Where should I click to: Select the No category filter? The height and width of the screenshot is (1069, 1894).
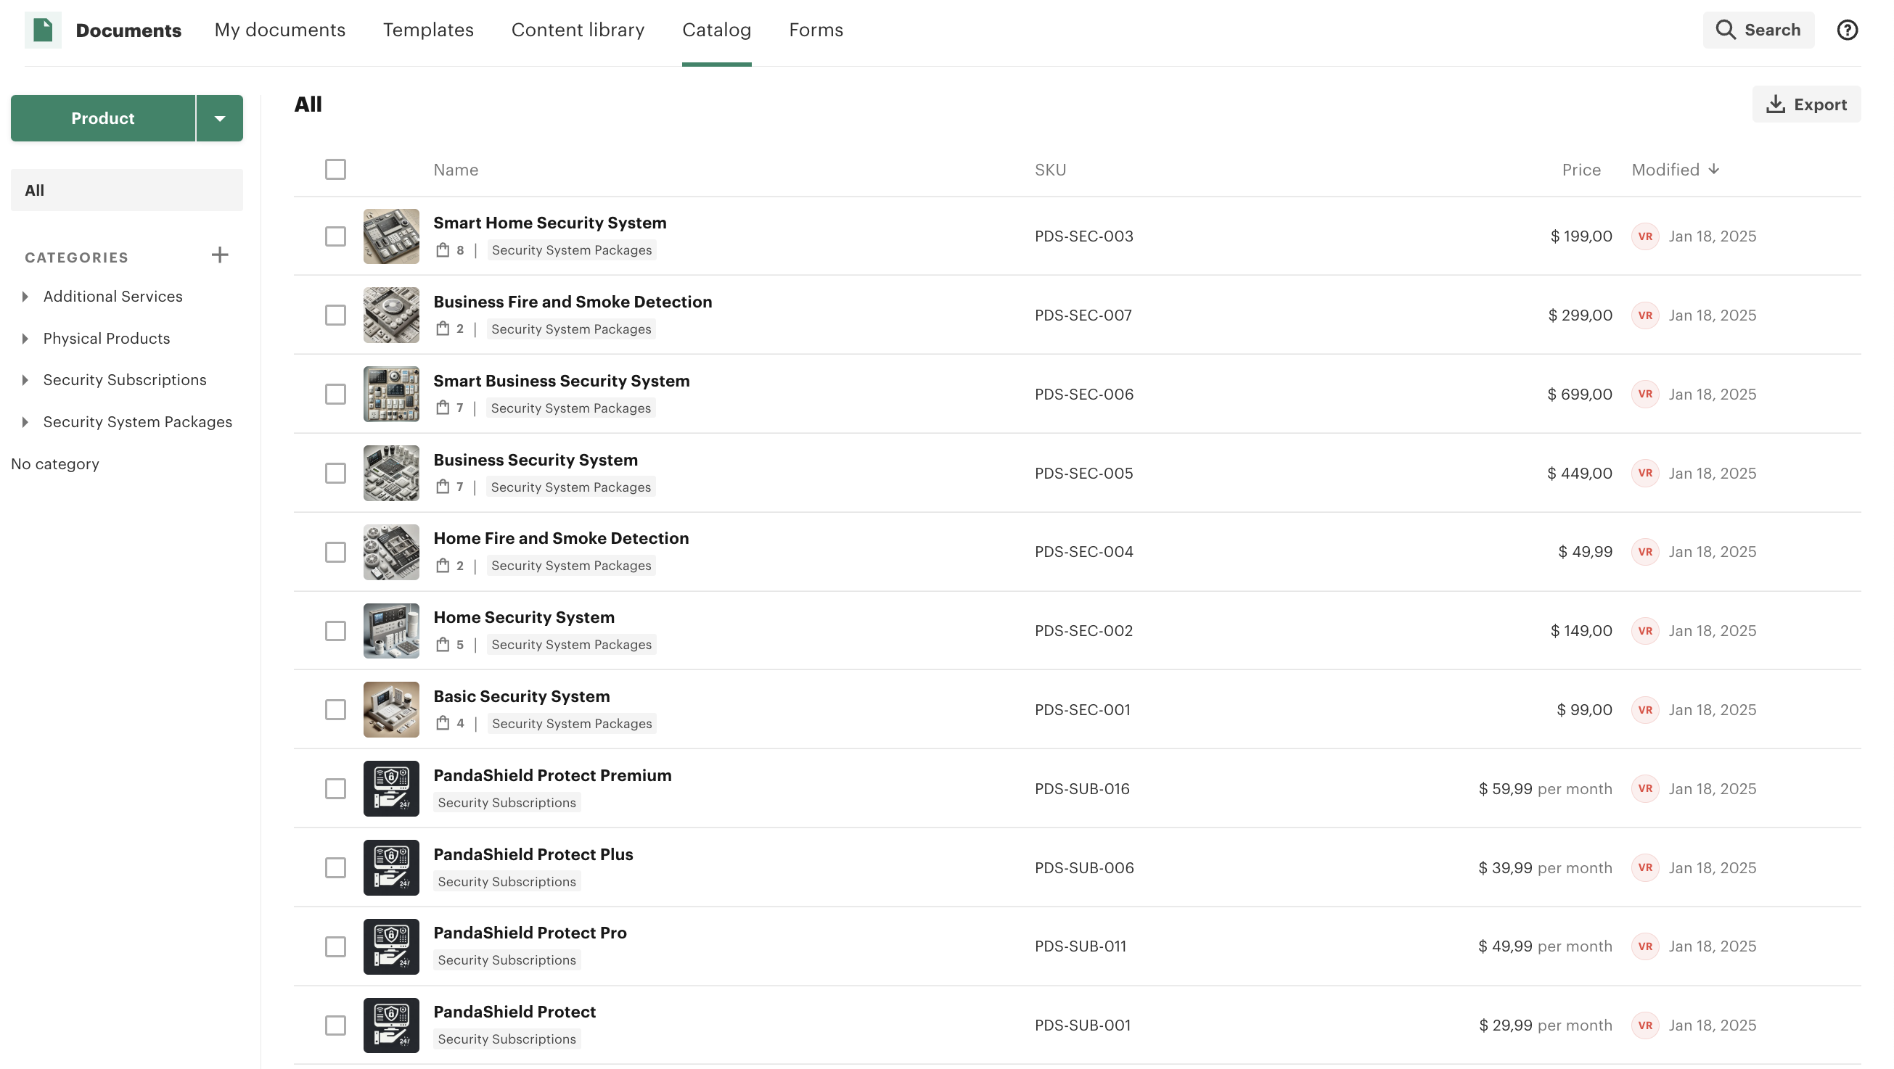[55, 464]
